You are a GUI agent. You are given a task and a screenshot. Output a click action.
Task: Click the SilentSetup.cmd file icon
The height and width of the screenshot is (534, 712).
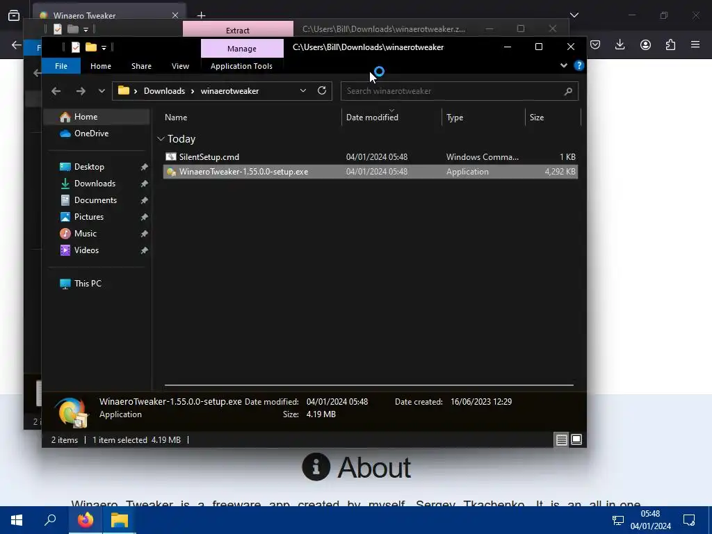171,156
